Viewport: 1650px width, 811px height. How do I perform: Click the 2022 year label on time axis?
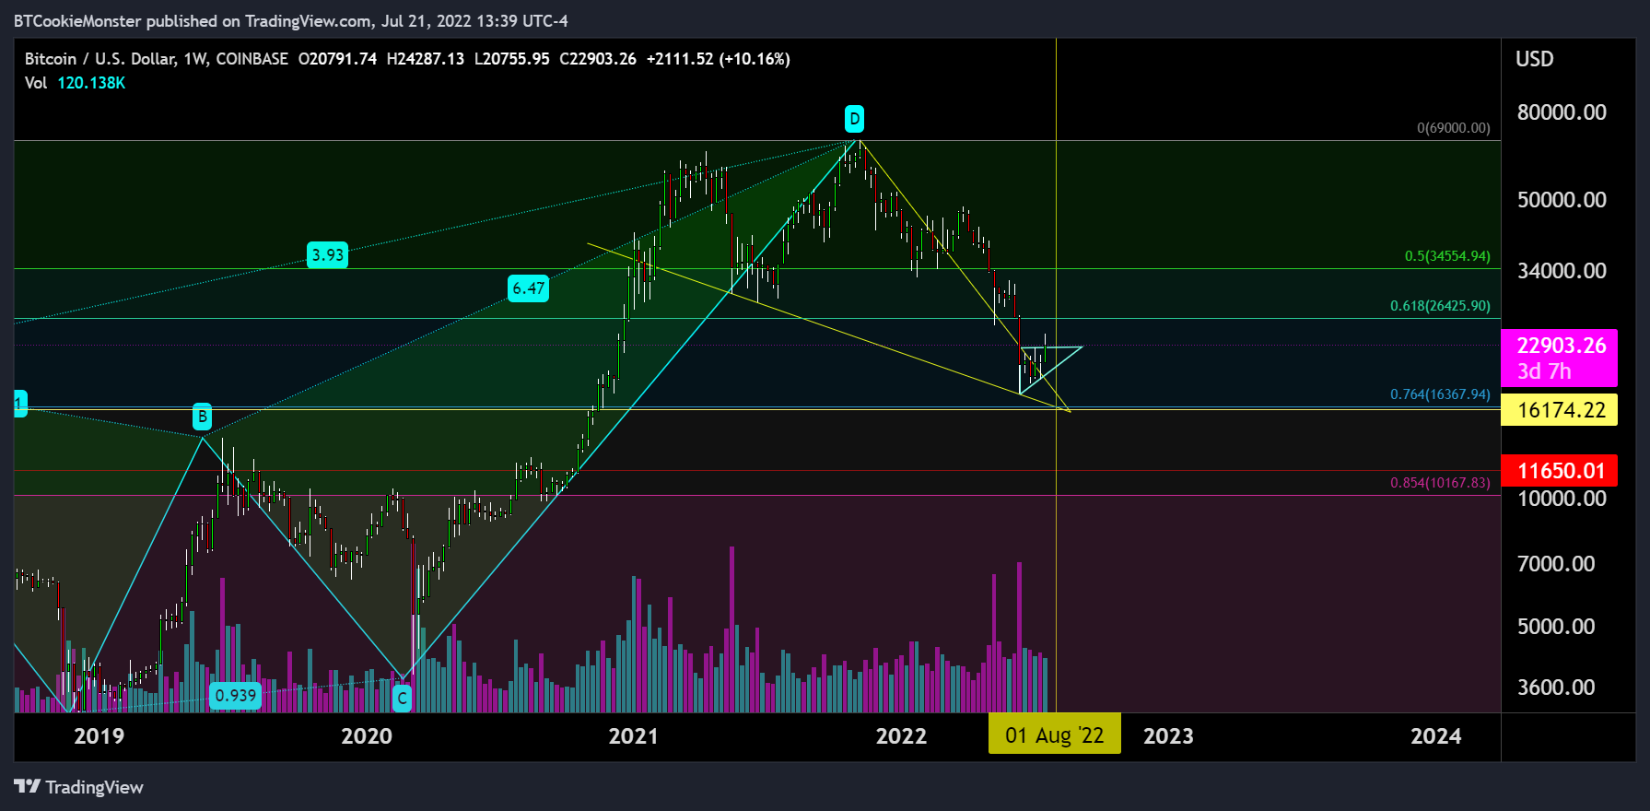tap(901, 735)
